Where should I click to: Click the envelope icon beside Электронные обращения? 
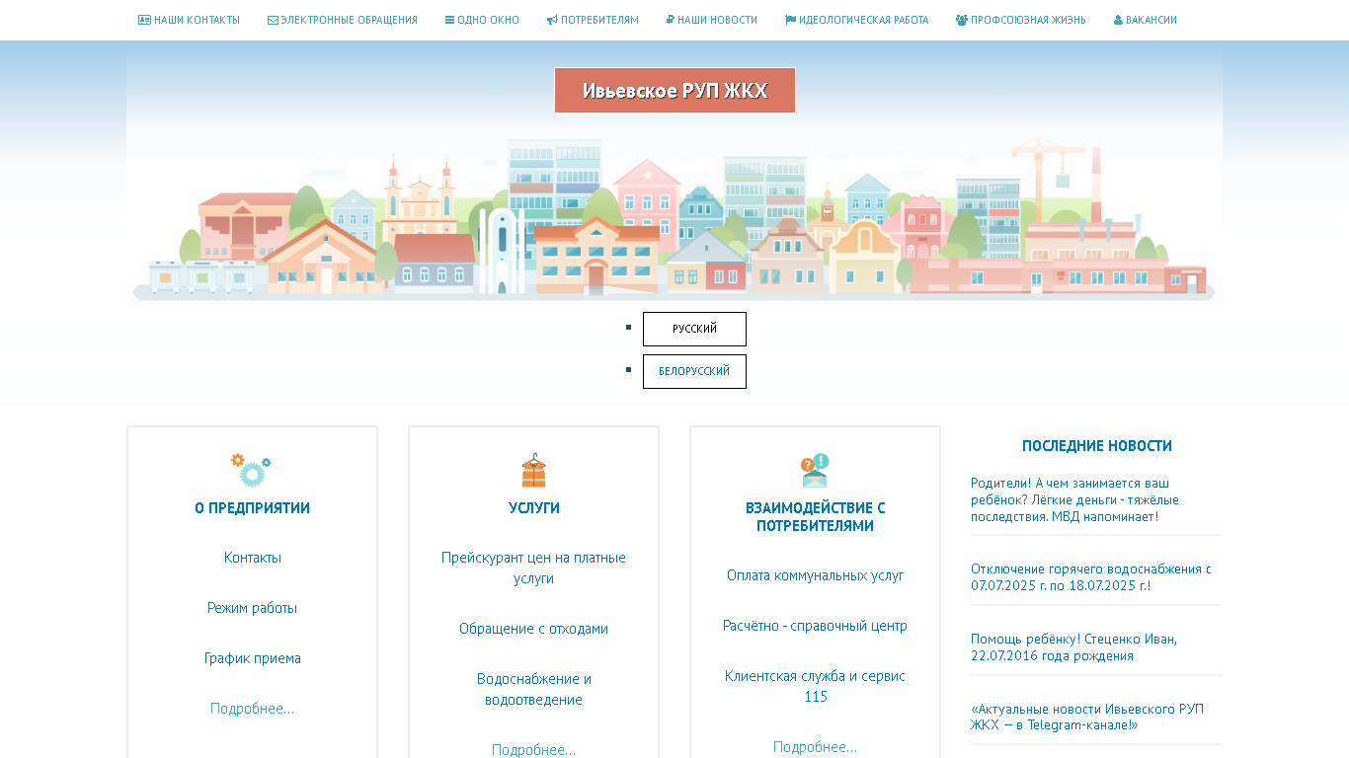pyautogui.click(x=273, y=20)
